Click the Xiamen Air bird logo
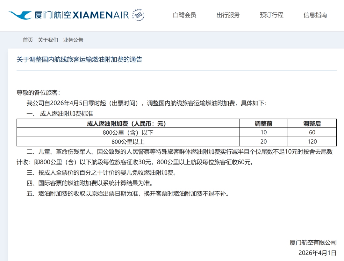The width and height of the screenshot is (344, 261). 19,14
